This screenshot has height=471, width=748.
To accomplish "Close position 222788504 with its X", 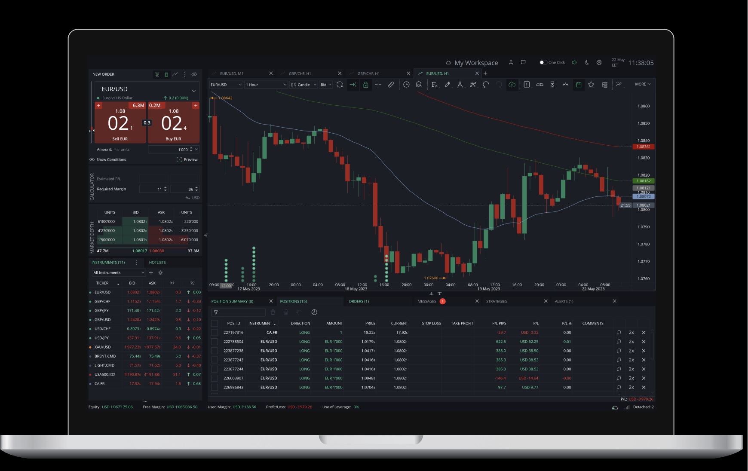I will point(644,342).
